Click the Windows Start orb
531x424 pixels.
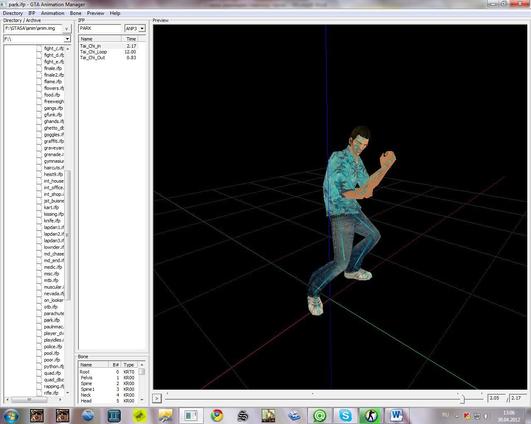11,415
